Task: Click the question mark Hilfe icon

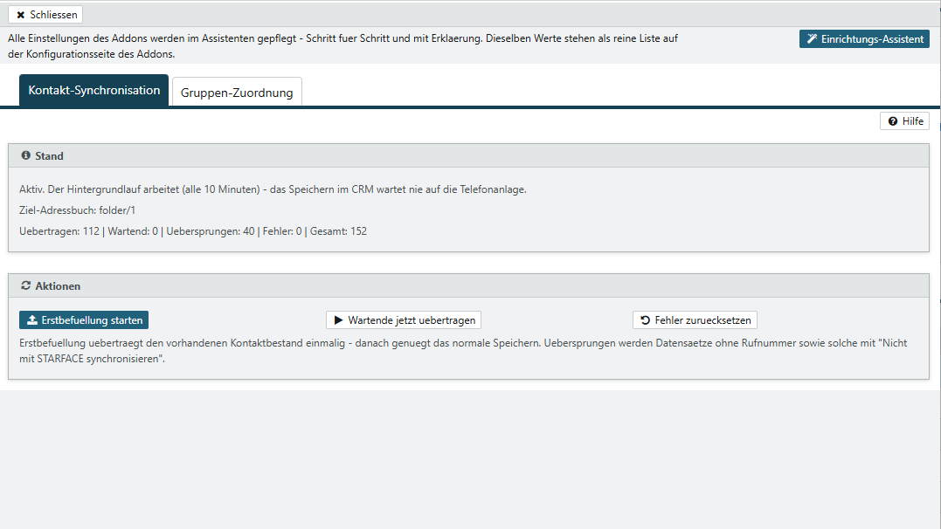Action: pyautogui.click(x=893, y=121)
